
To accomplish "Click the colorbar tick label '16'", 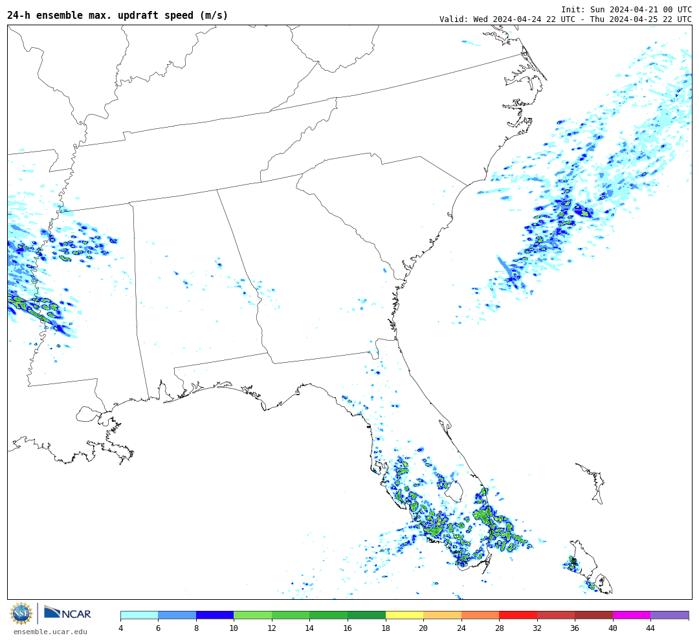I will click(348, 628).
